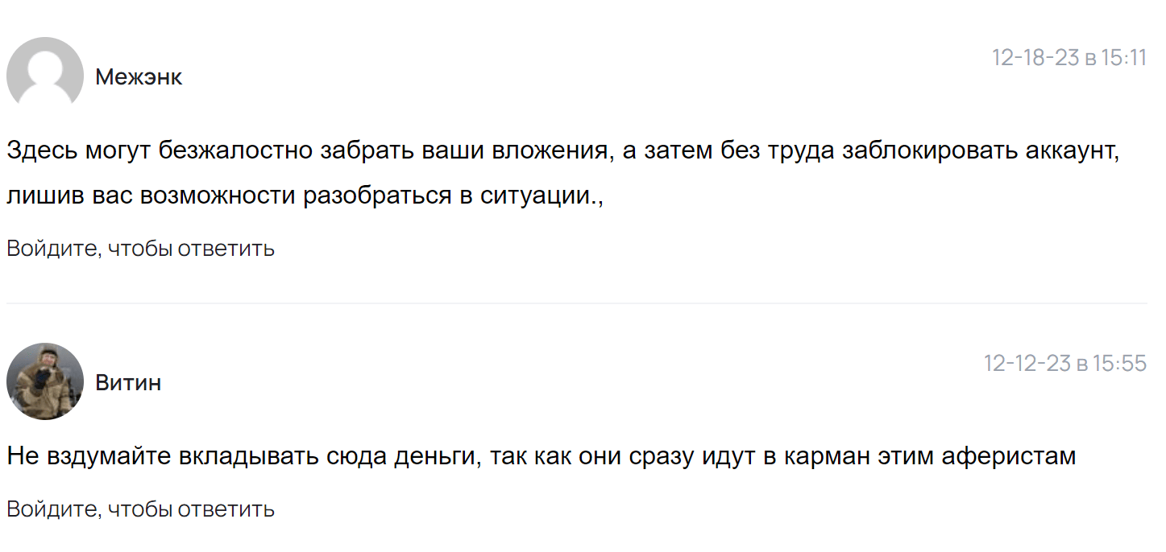Select the timestamp 12-12-23 в 15:55

tap(1065, 364)
